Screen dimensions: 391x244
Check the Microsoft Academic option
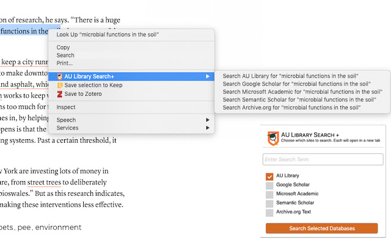click(269, 194)
